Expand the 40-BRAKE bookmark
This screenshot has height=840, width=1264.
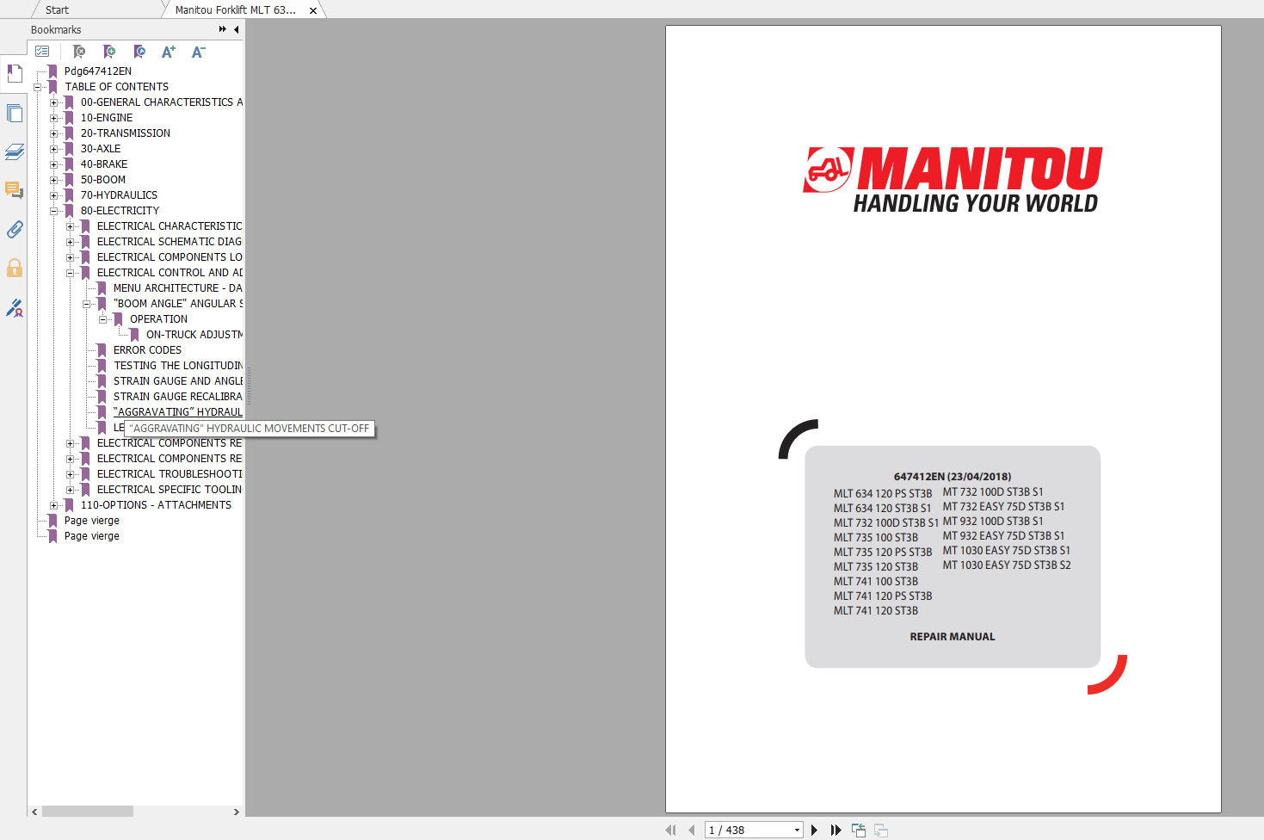click(54, 164)
